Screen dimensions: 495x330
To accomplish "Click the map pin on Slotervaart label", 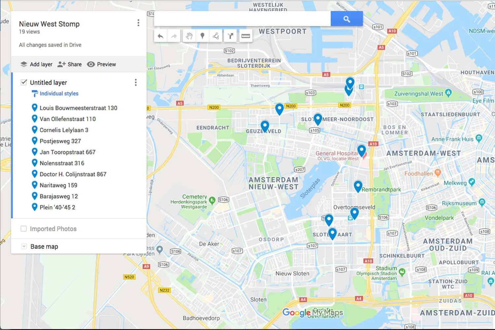I will (332, 234).
